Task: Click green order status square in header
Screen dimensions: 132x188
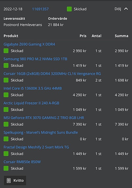Action: pyautogui.click(x=69, y=9)
